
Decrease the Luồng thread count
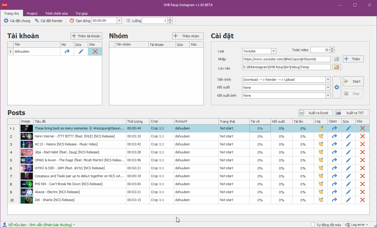click(x=170, y=22)
